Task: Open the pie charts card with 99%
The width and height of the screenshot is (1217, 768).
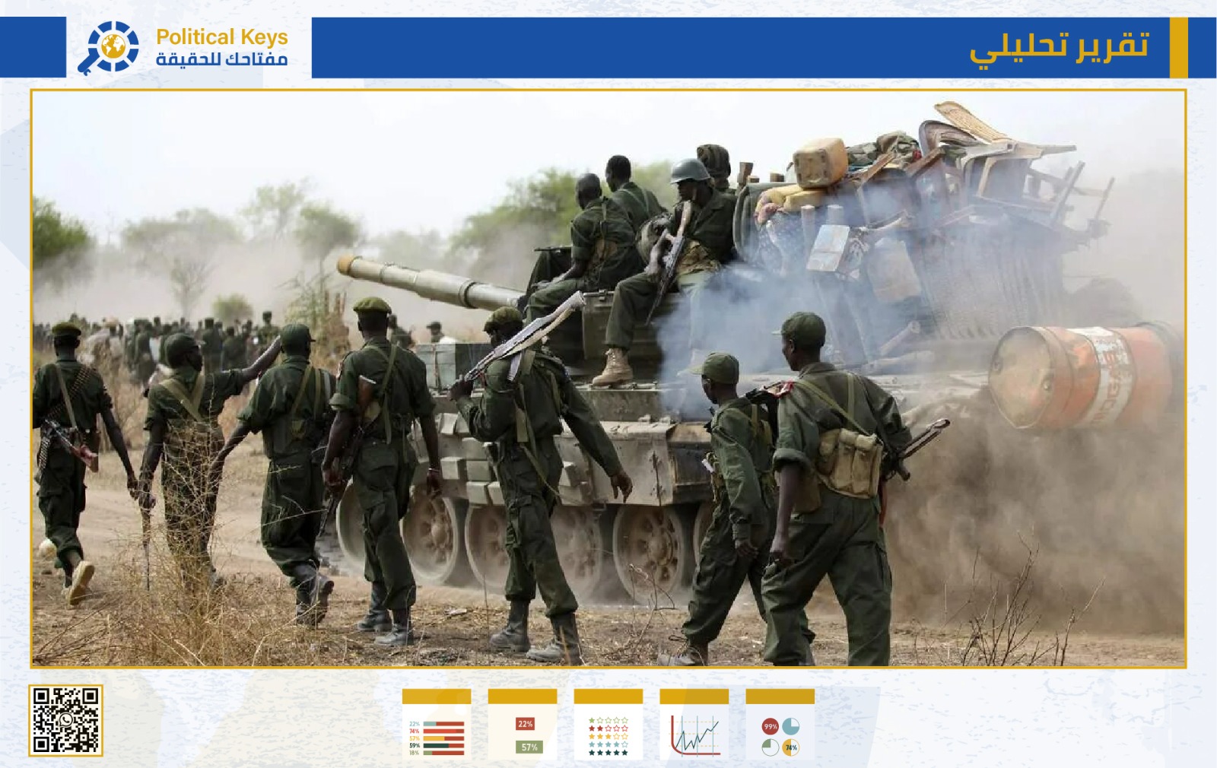Action: (780, 725)
